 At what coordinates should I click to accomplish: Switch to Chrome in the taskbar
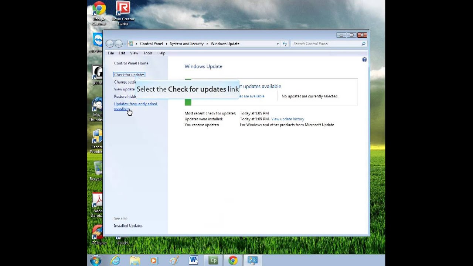point(233,260)
